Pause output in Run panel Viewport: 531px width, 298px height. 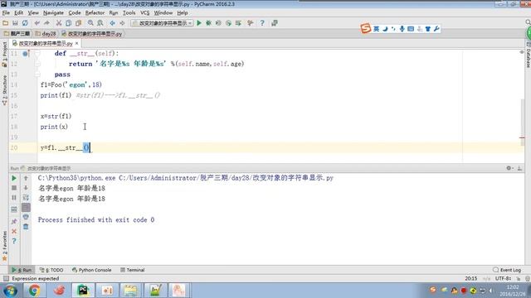pos(14,198)
